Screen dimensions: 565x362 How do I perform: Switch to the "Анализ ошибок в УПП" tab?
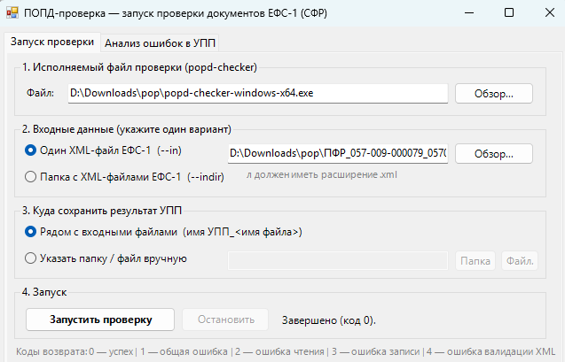[x=160, y=43]
